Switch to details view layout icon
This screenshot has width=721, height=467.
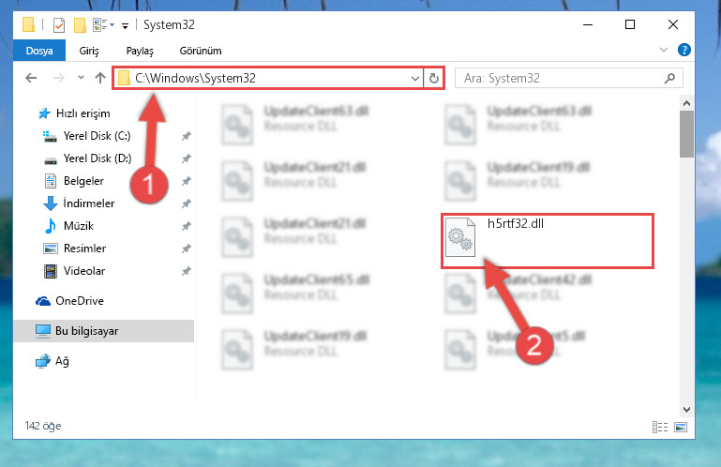point(660,427)
